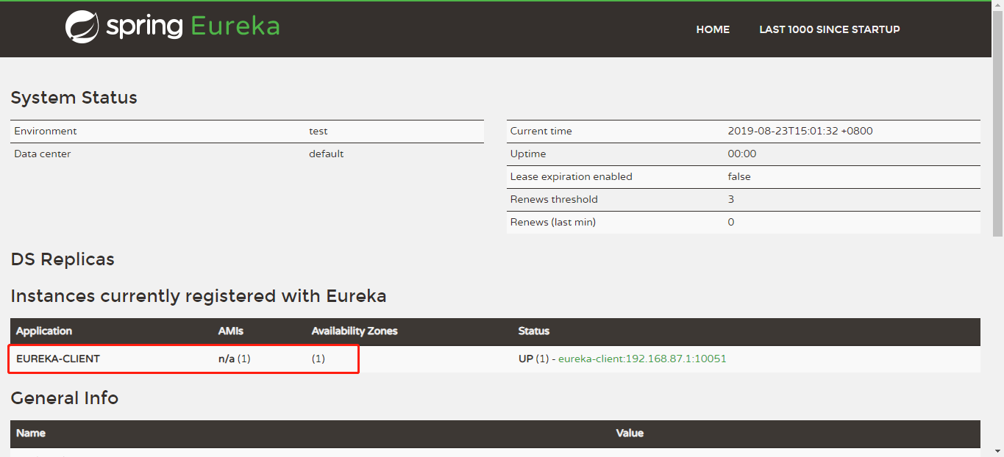Select the General Info heading
Image resolution: width=1004 pixels, height=457 pixels.
pyautogui.click(x=65, y=398)
